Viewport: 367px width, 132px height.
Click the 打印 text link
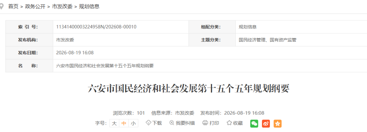pos(214,123)
